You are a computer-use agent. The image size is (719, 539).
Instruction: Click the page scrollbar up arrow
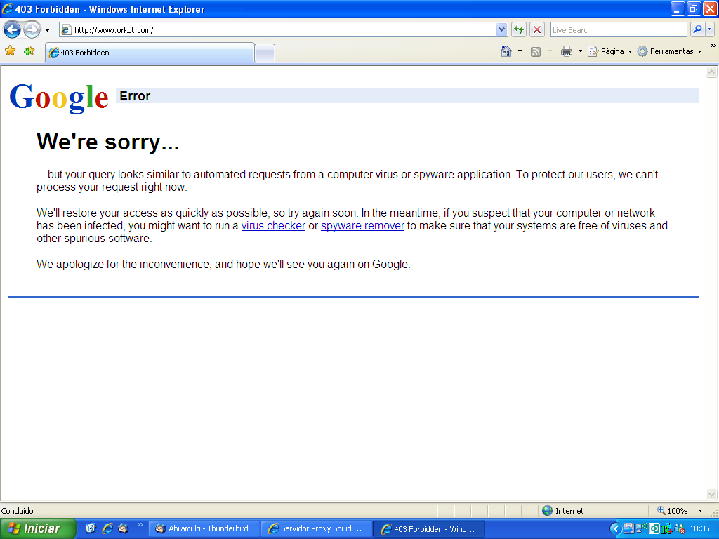[711, 72]
